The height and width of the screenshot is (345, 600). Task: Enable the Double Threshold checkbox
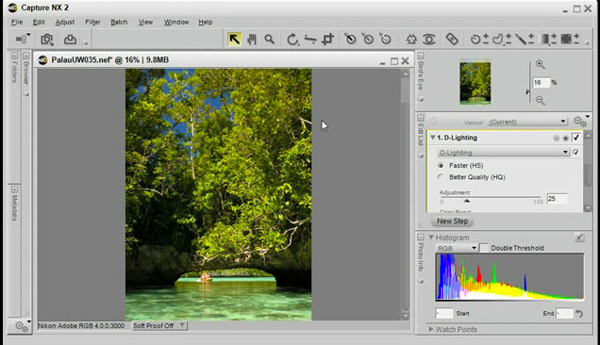[x=485, y=248]
